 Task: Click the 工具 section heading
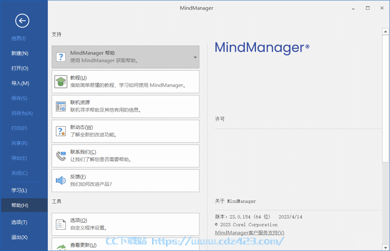pyautogui.click(x=57, y=202)
